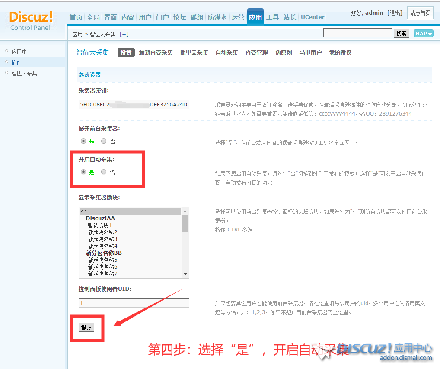Open the 内容 top menu
This screenshot has width=440, height=369.
pyautogui.click(x=128, y=17)
